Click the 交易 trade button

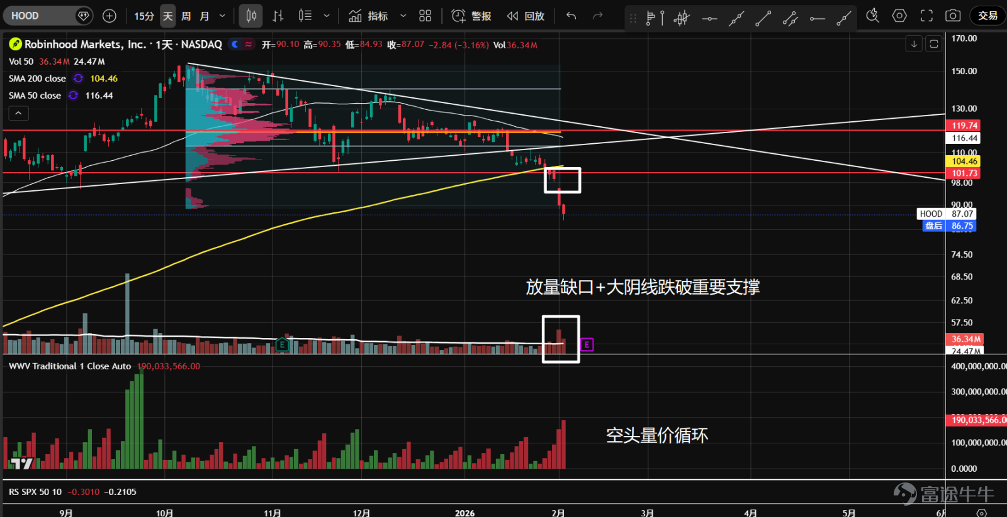point(987,16)
